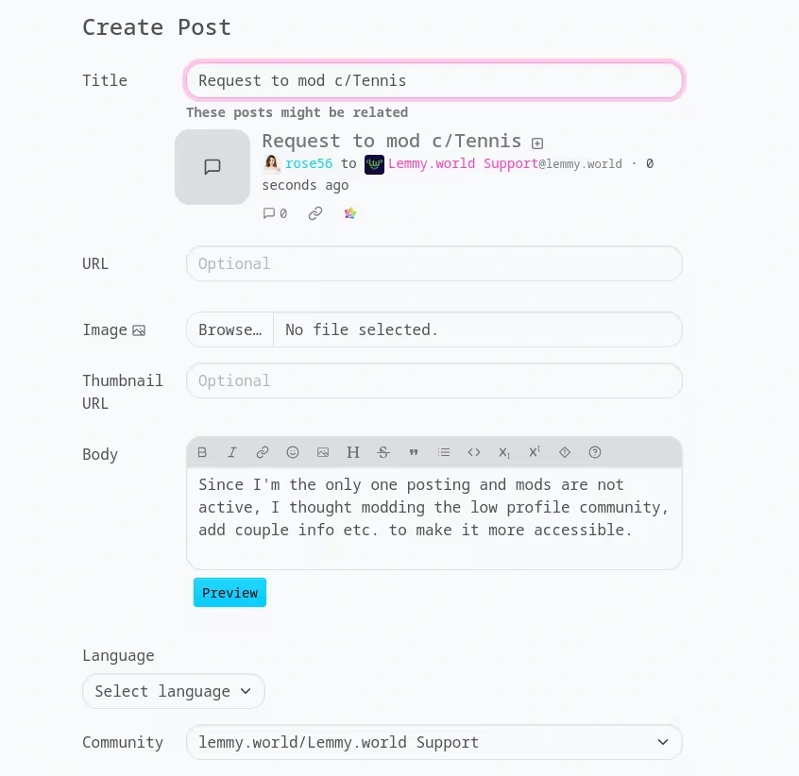This screenshot has width=799, height=776.
Task: Apply strikethrough formatting
Action: click(383, 452)
